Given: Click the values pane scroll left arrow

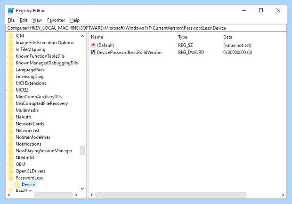Looking at the screenshot, I should [x=92, y=195].
